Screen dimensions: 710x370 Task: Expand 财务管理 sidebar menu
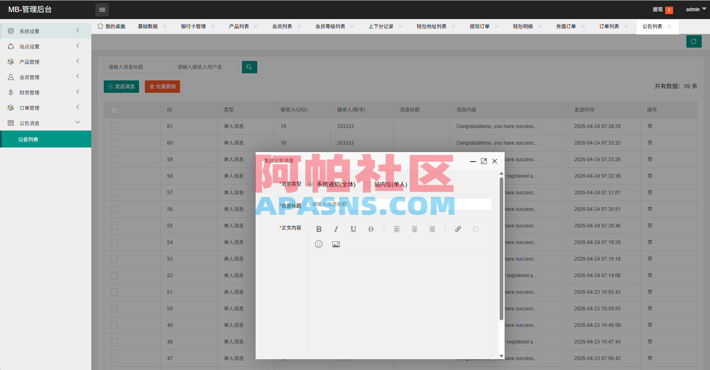[x=46, y=92]
